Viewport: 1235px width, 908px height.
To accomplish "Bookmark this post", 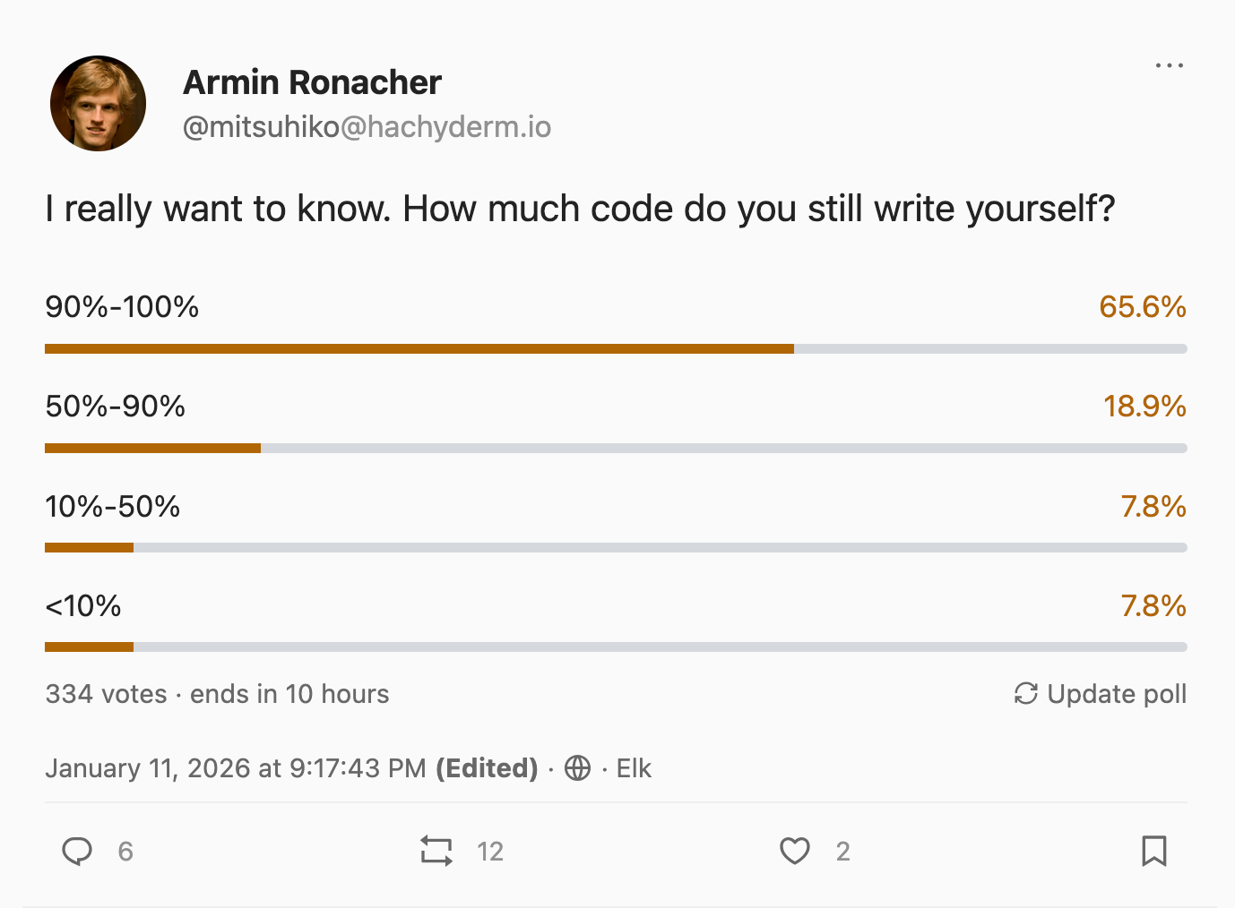I will point(1153,851).
